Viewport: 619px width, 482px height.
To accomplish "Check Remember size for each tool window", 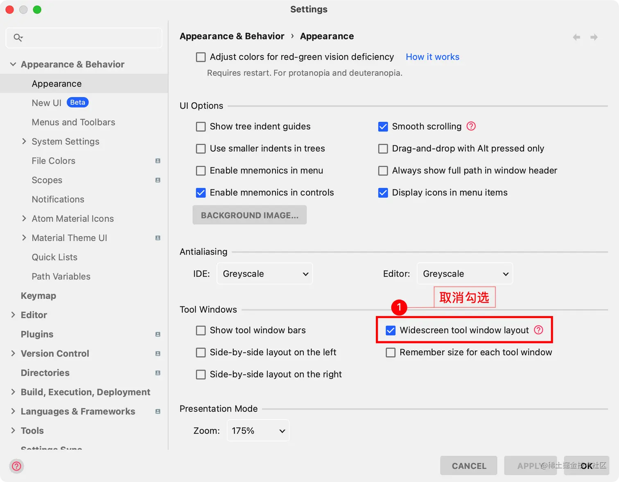I will coord(391,352).
